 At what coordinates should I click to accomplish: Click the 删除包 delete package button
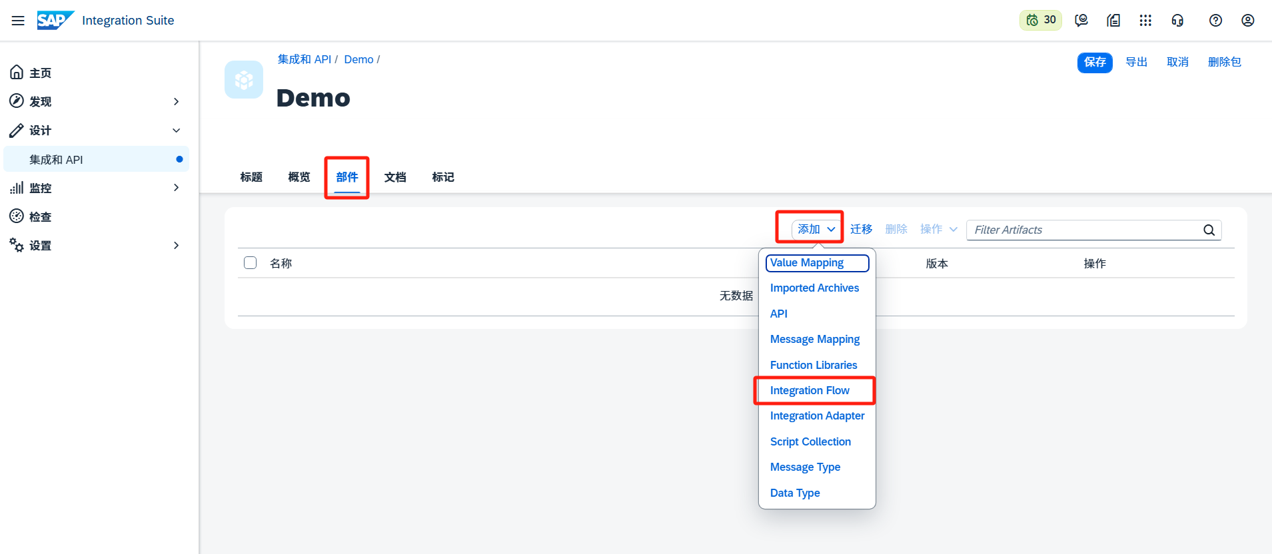click(x=1225, y=62)
